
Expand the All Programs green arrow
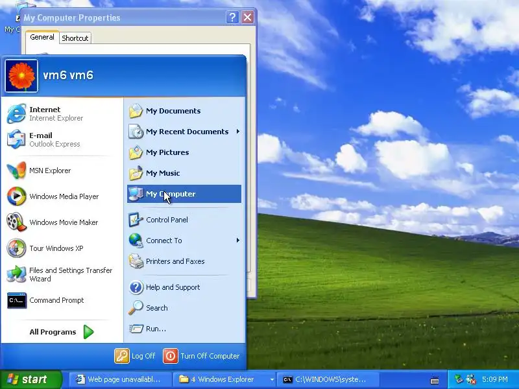88,332
